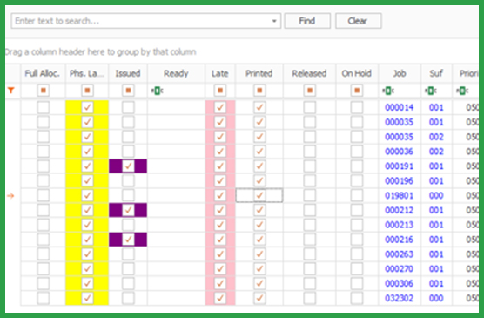Click the group-by column header drop panel text
Image resolution: width=484 pixels, height=318 pixels.
click(x=100, y=52)
